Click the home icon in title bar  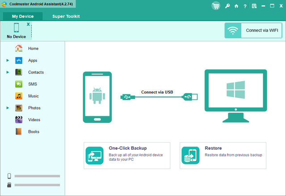click(236, 6)
